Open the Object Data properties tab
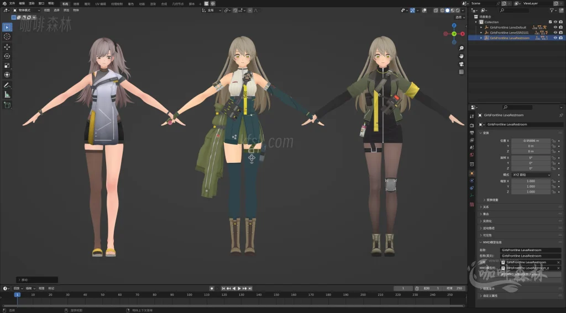This screenshot has width=566, height=313. pos(472,195)
